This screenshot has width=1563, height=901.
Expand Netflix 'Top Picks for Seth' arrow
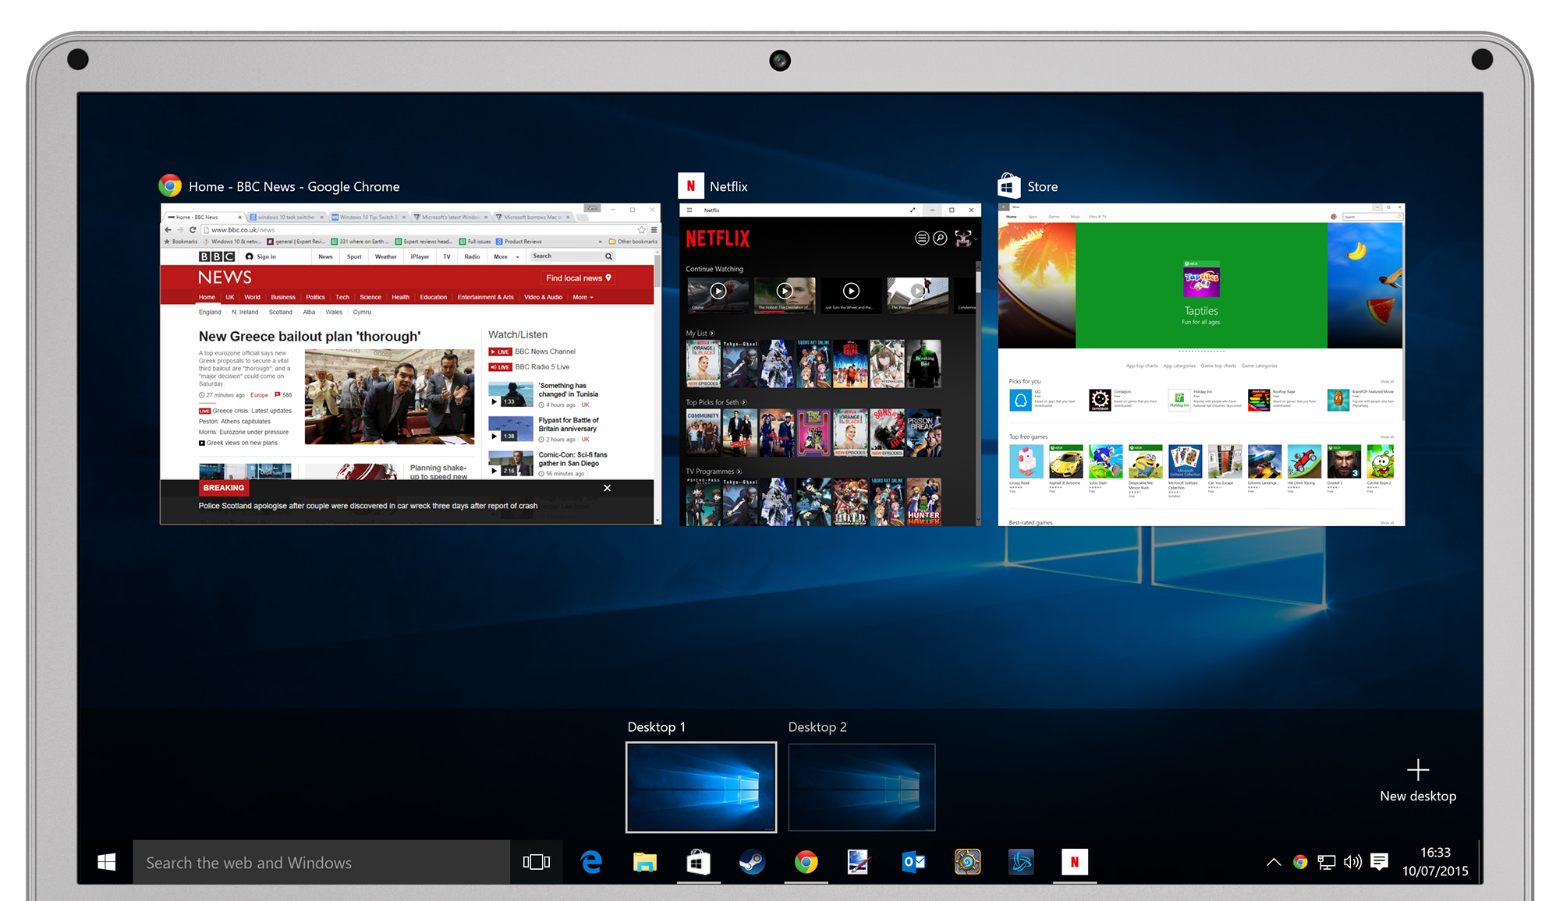pos(743,403)
